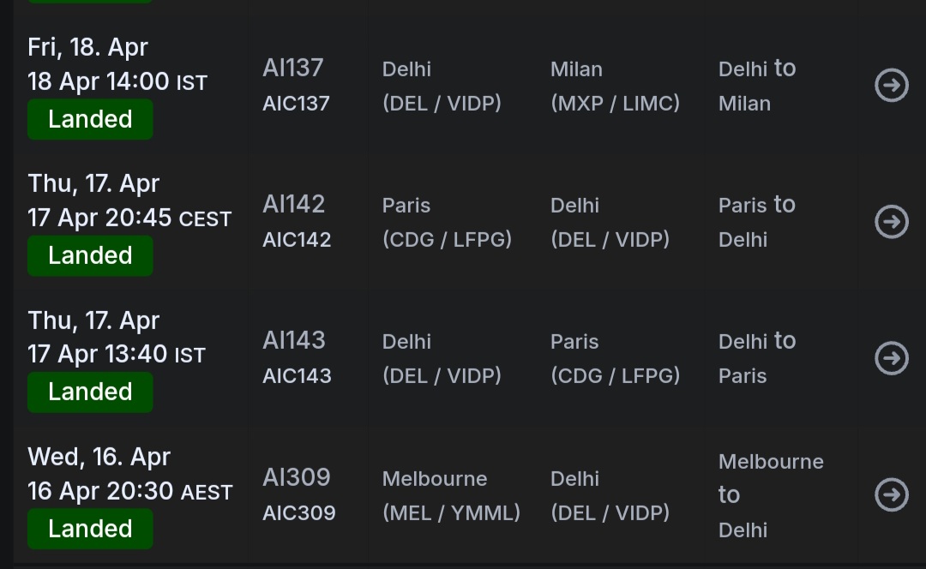This screenshot has width=926, height=569.
Task: Click the Fri, 18. Apr date entry
Action: click(x=87, y=47)
